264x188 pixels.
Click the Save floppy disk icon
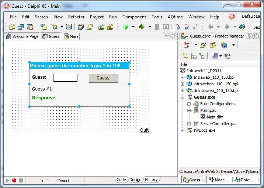point(69,27)
